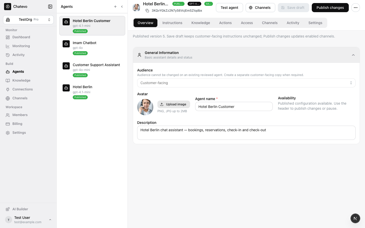Collapse the sidebar panel toggle icon

click(50, 7)
